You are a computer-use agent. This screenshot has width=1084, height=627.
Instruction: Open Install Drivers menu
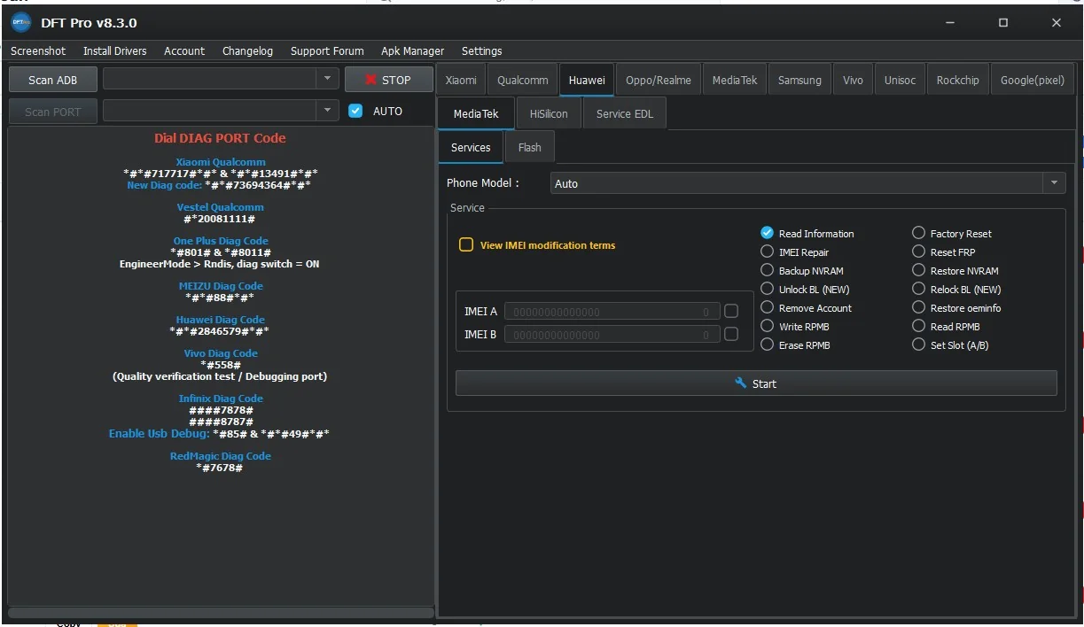coord(115,50)
